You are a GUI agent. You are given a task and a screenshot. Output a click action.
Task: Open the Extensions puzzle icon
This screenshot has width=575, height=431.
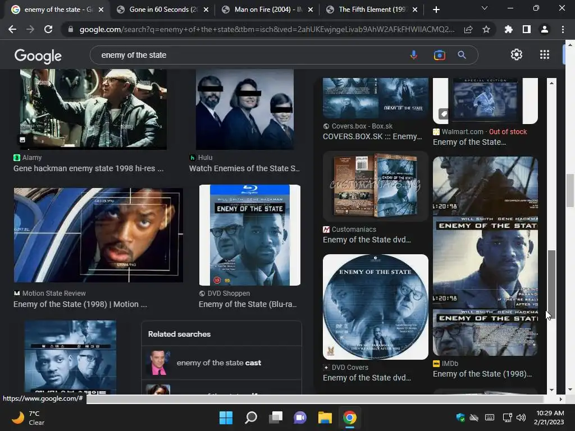click(x=508, y=29)
